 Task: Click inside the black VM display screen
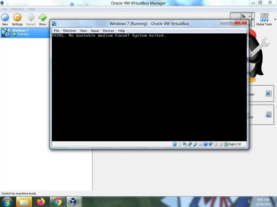[x=149, y=87]
